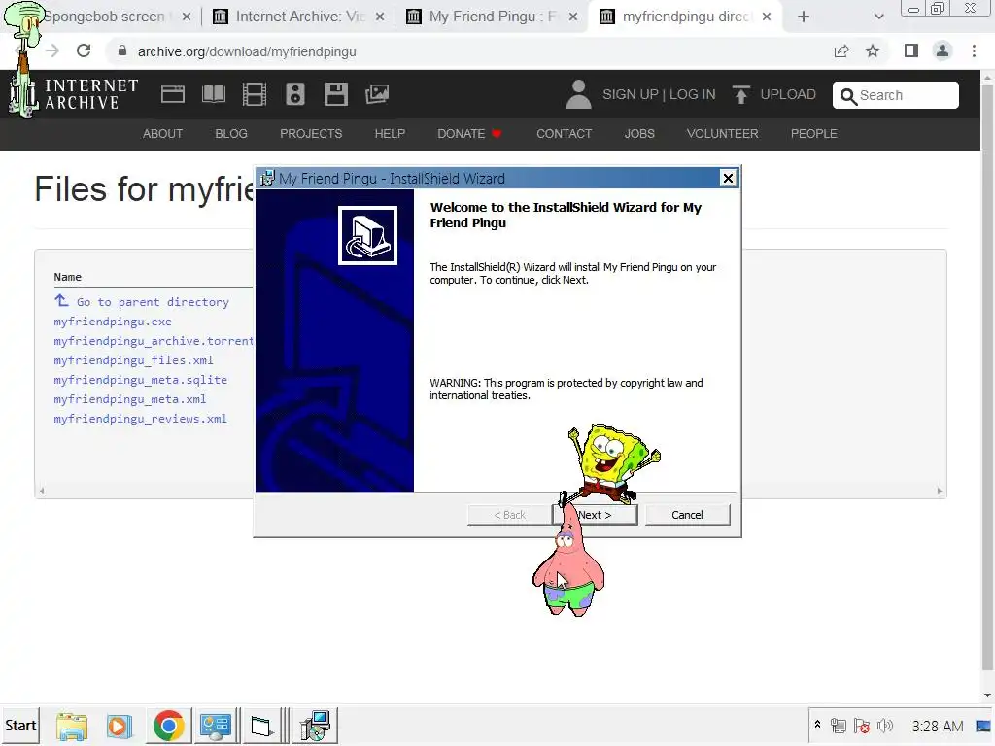Click the volume icon in the system tray
This screenshot has width=995, height=746.
click(x=884, y=725)
